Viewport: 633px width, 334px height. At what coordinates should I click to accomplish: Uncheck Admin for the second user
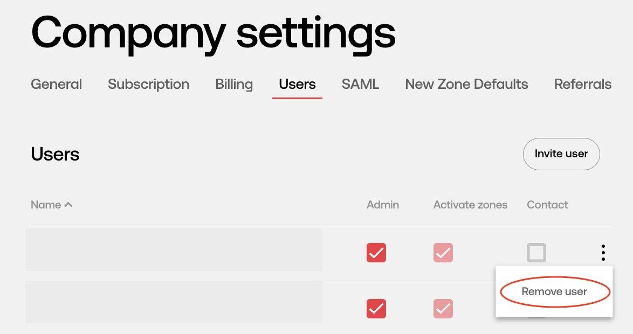pyautogui.click(x=376, y=309)
